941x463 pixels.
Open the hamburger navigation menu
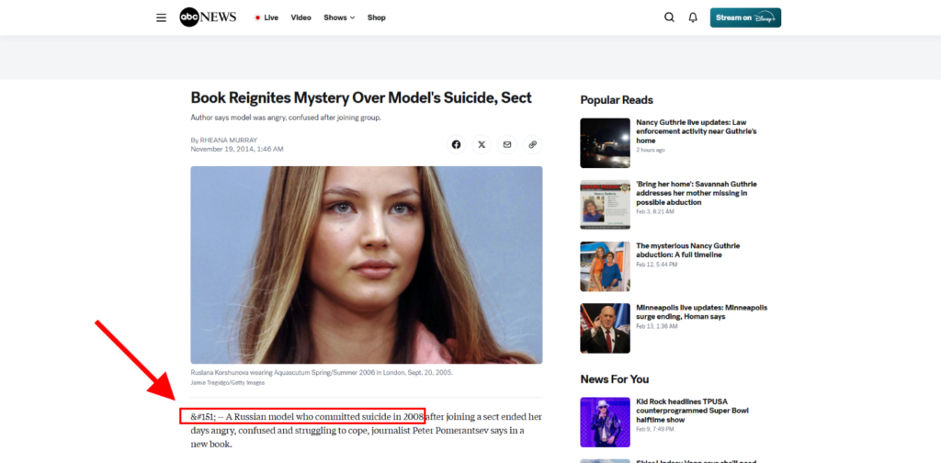pyautogui.click(x=162, y=17)
